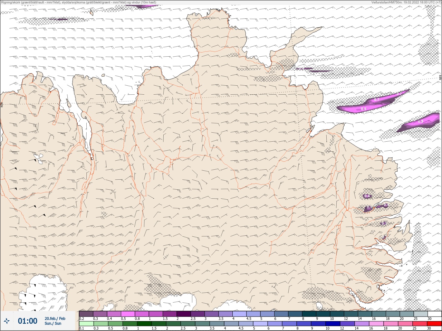This screenshot has height=331, width=442.
Task: Click the Veðurstofan logo icon beside the time
Action: click(7, 321)
